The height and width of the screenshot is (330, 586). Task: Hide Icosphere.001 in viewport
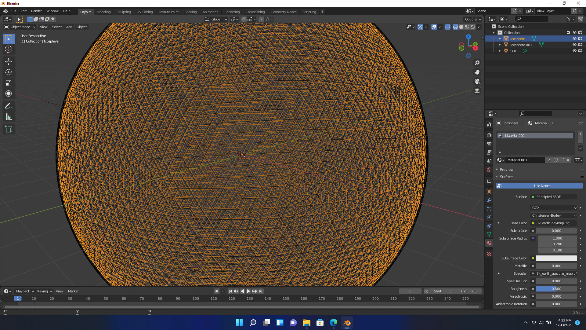coord(574,45)
